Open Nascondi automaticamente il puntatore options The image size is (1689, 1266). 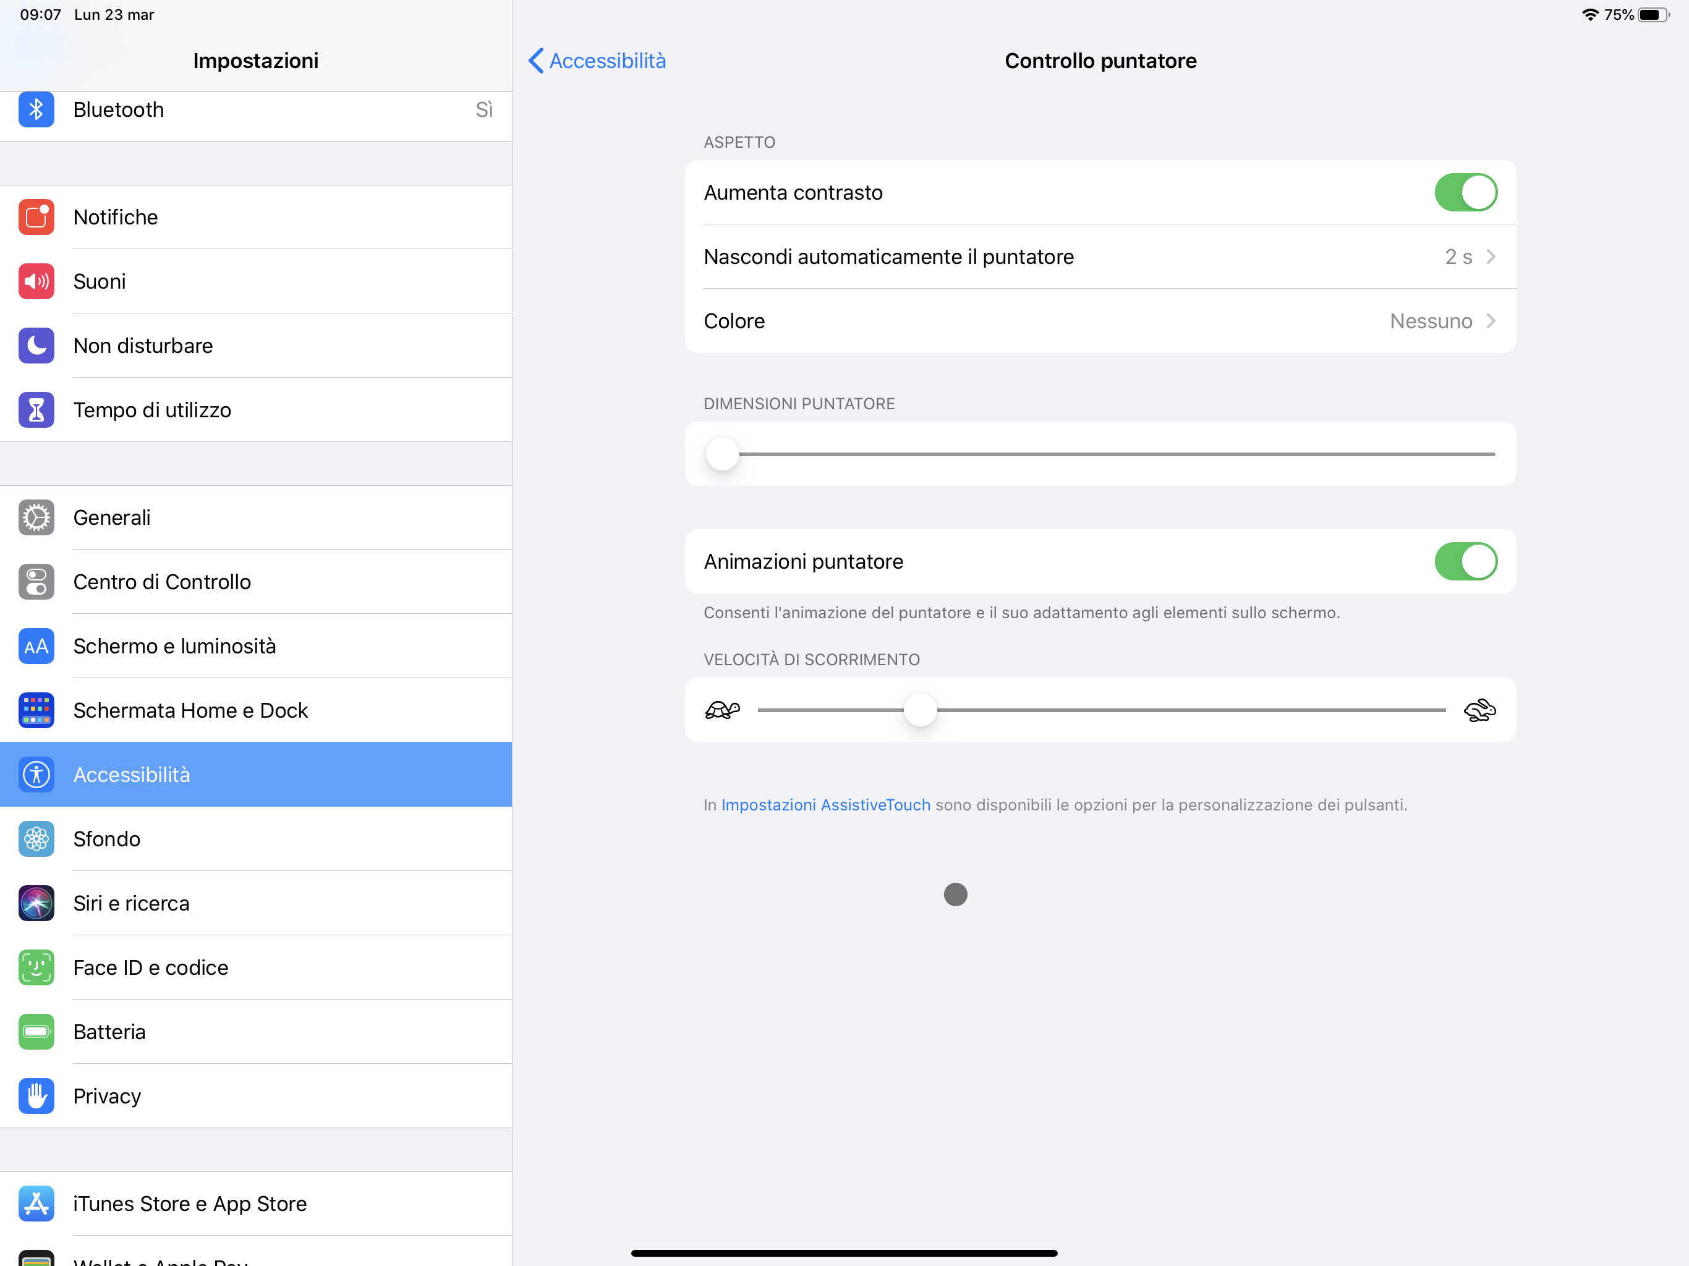coord(1100,257)
